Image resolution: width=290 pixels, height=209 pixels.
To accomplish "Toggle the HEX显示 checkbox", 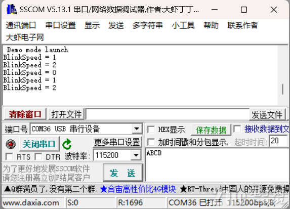I will 151,129.
